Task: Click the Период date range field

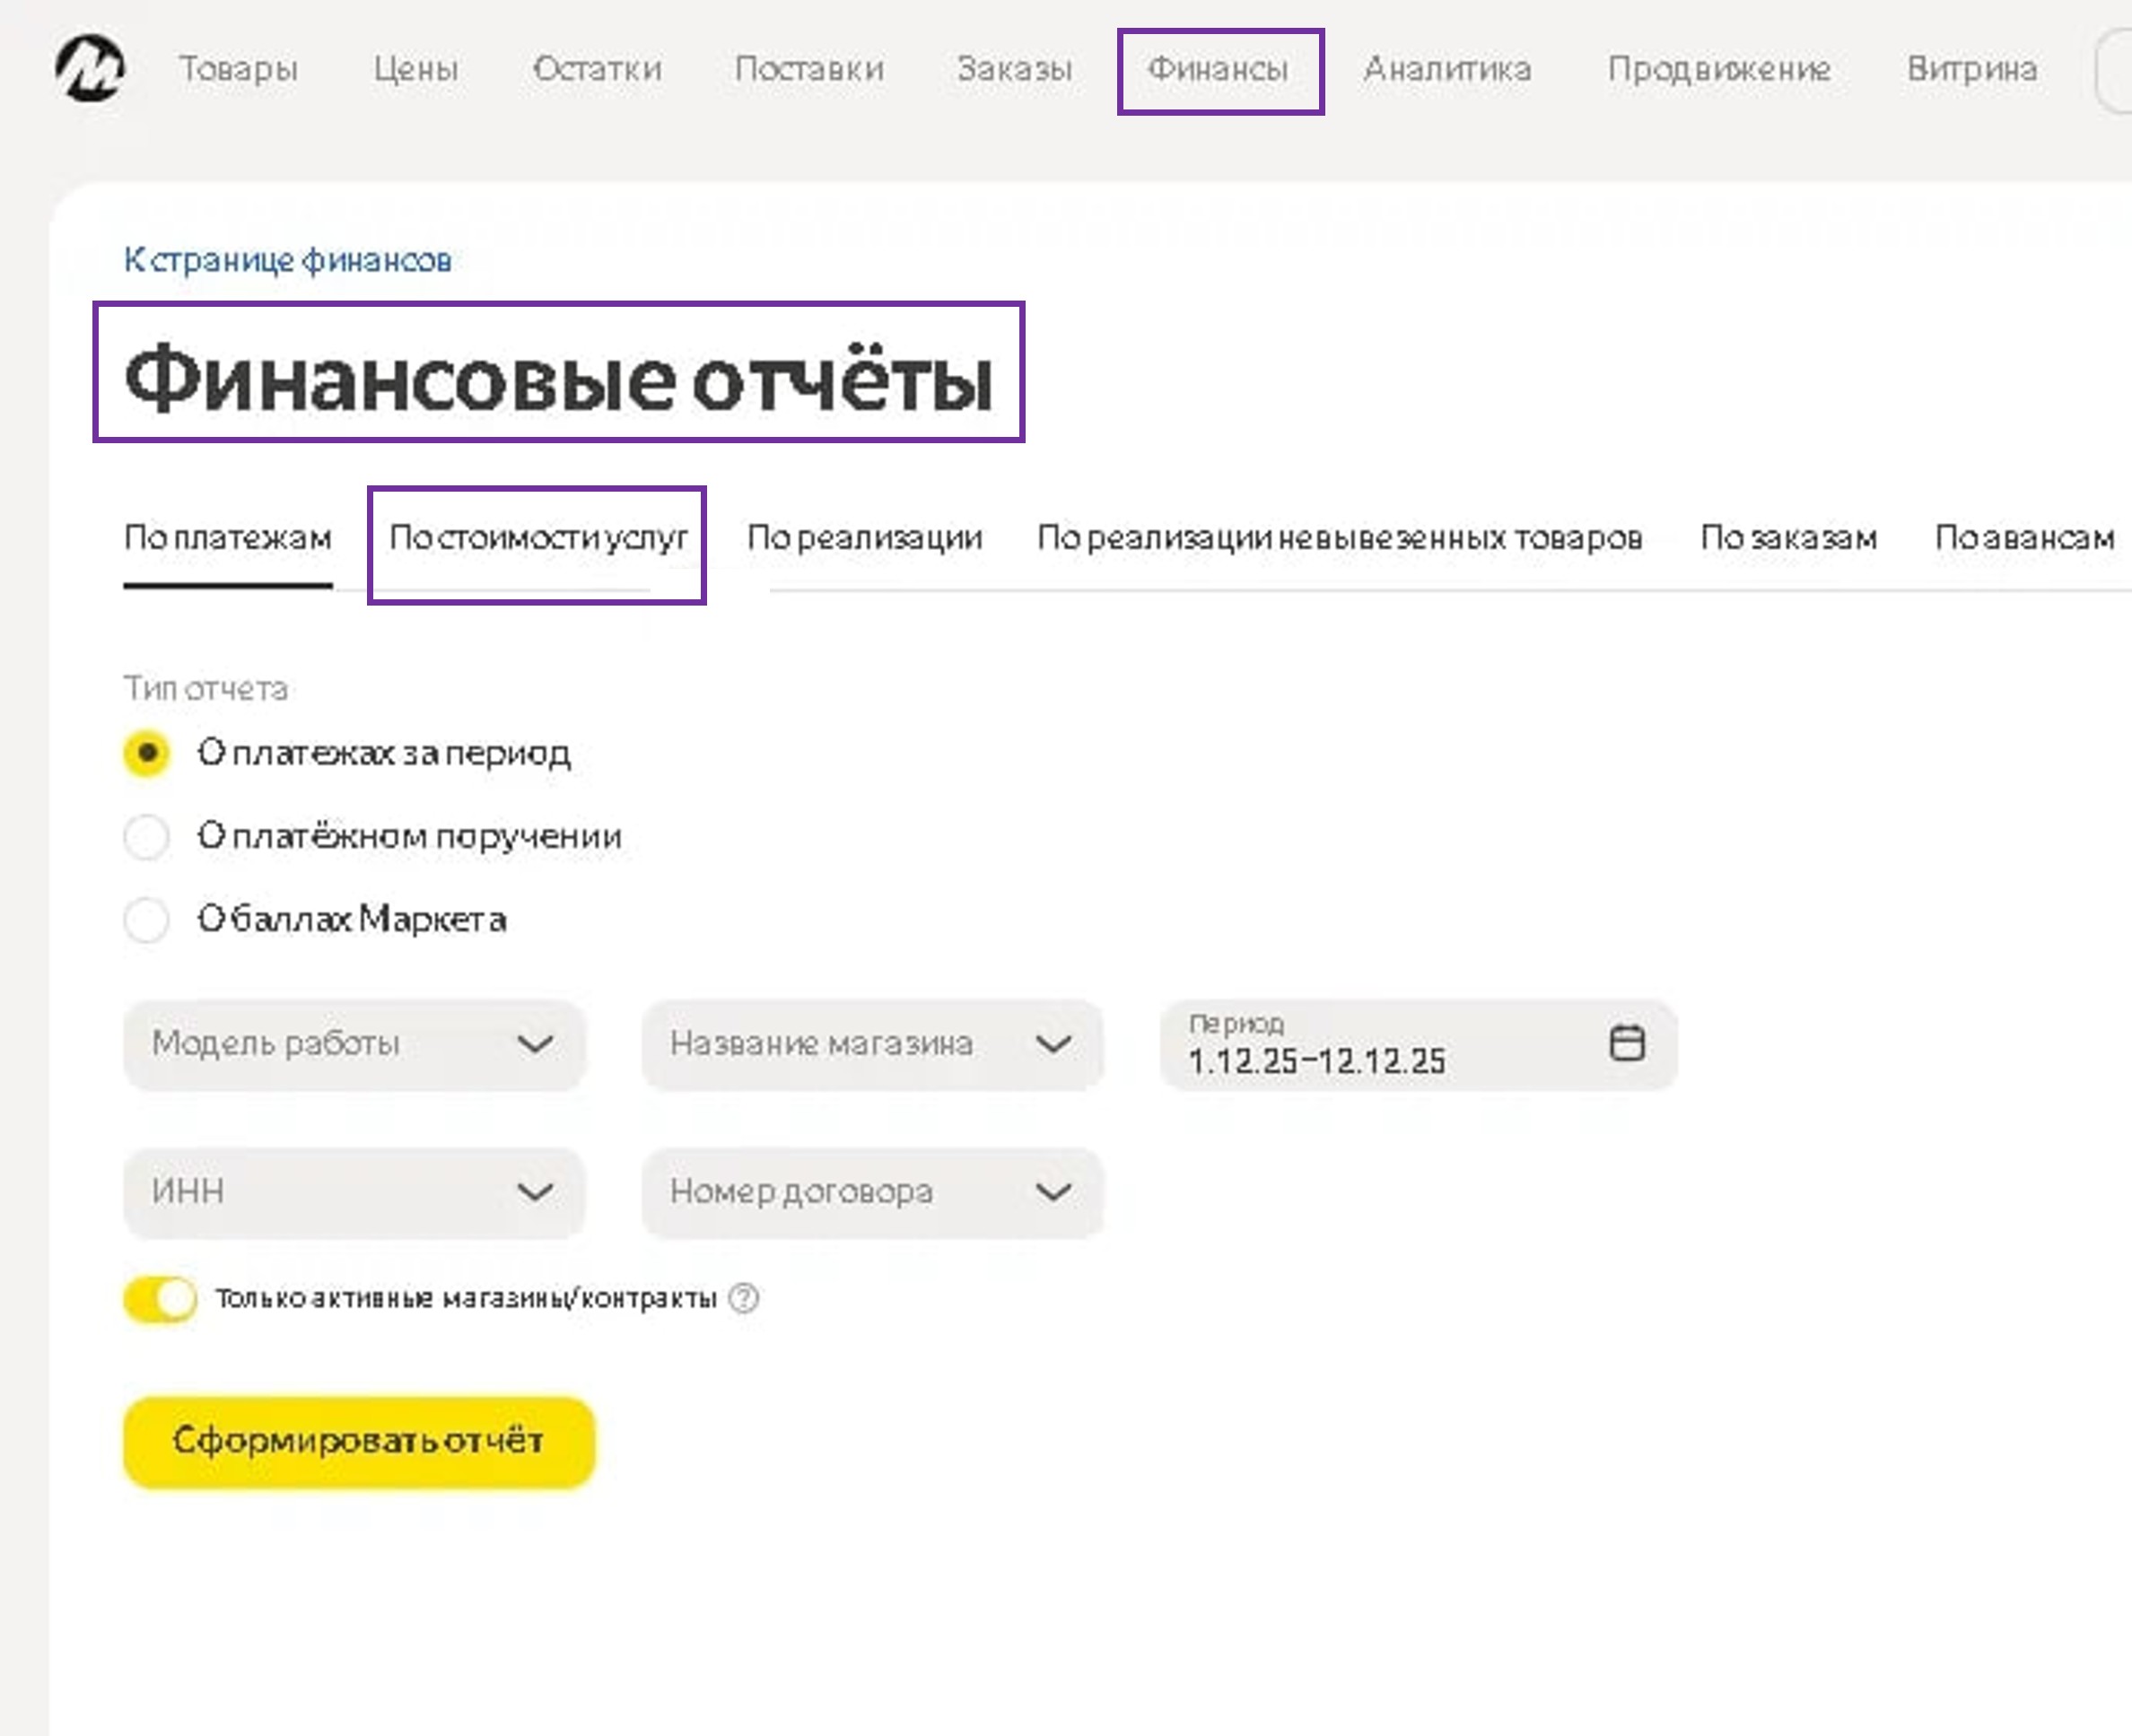Action: (x=1380, y=1044)
